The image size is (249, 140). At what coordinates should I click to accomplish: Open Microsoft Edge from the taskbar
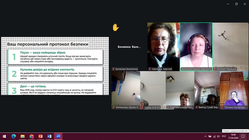pos(14,136)
